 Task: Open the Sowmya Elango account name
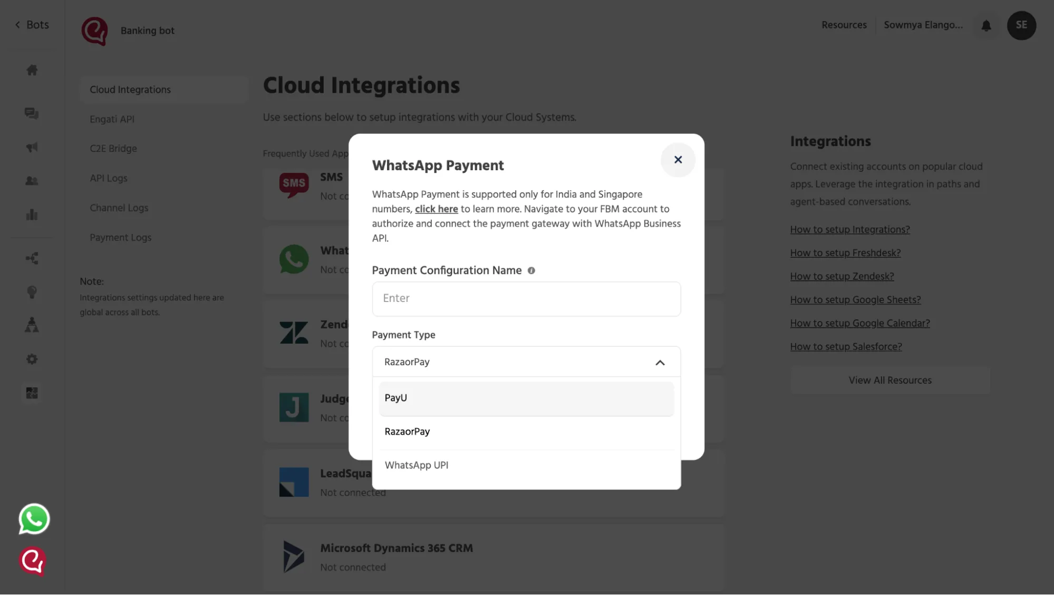pyautogui.click(x=923, y=25)
